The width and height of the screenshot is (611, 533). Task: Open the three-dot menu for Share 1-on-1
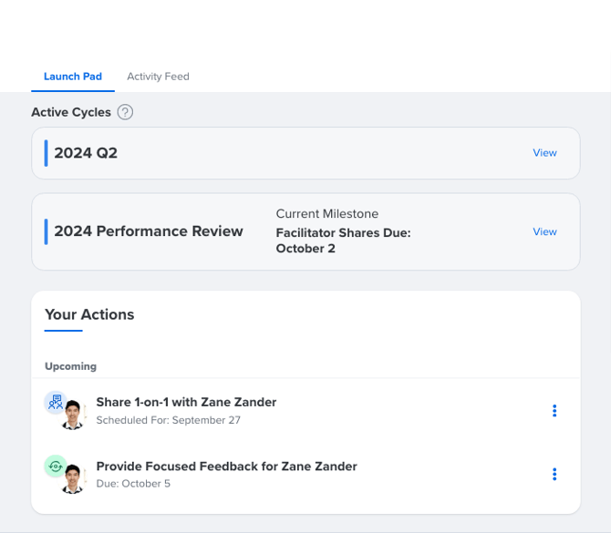click(554, 411)
